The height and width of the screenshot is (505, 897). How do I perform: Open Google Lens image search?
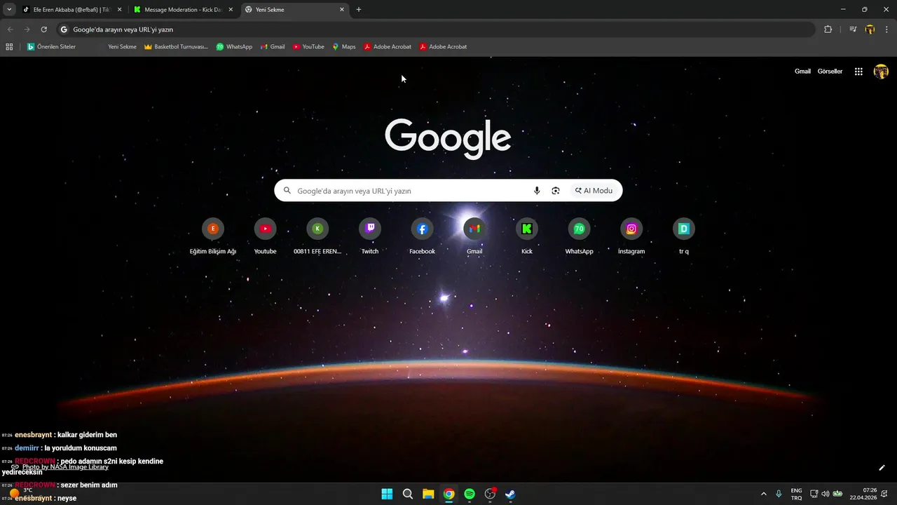click(556, 191)
